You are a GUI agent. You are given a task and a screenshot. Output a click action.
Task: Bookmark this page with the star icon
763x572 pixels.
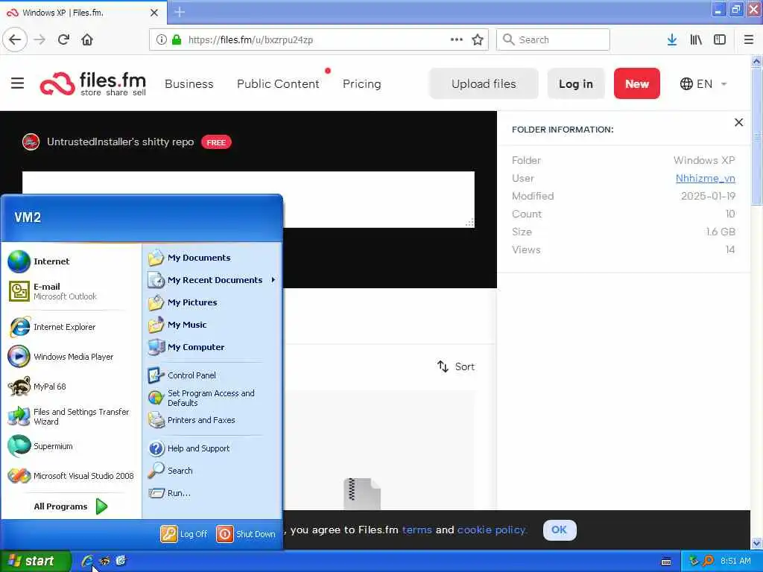pyautogui.click(x=478, y=39)
